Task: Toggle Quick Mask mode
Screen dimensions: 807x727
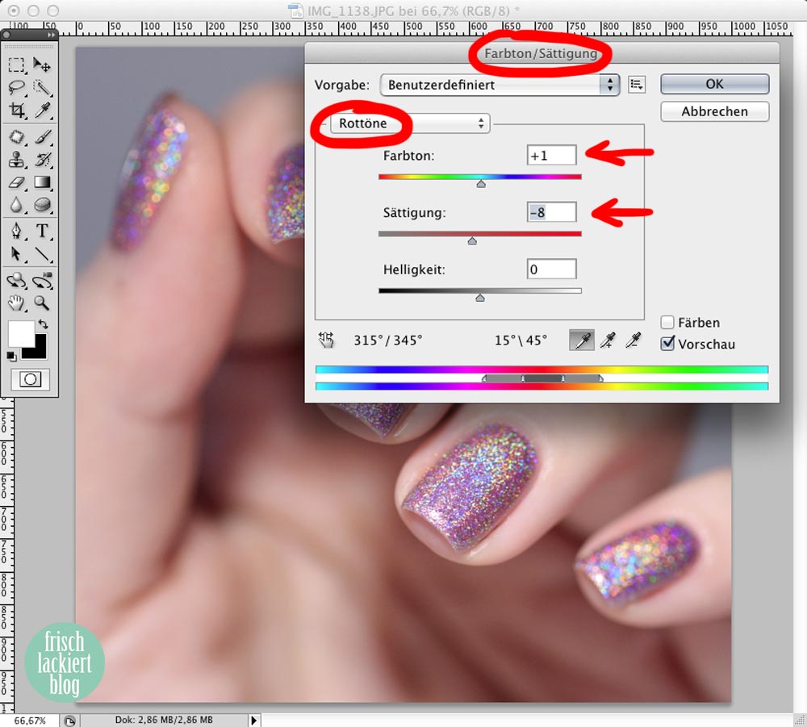Action: click(x=31, y=380)
